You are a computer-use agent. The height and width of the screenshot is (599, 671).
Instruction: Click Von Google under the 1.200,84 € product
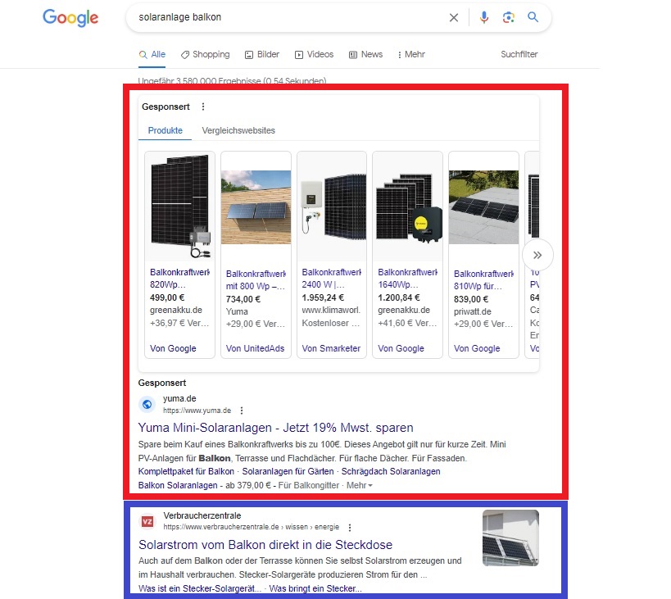pos(401,348)
